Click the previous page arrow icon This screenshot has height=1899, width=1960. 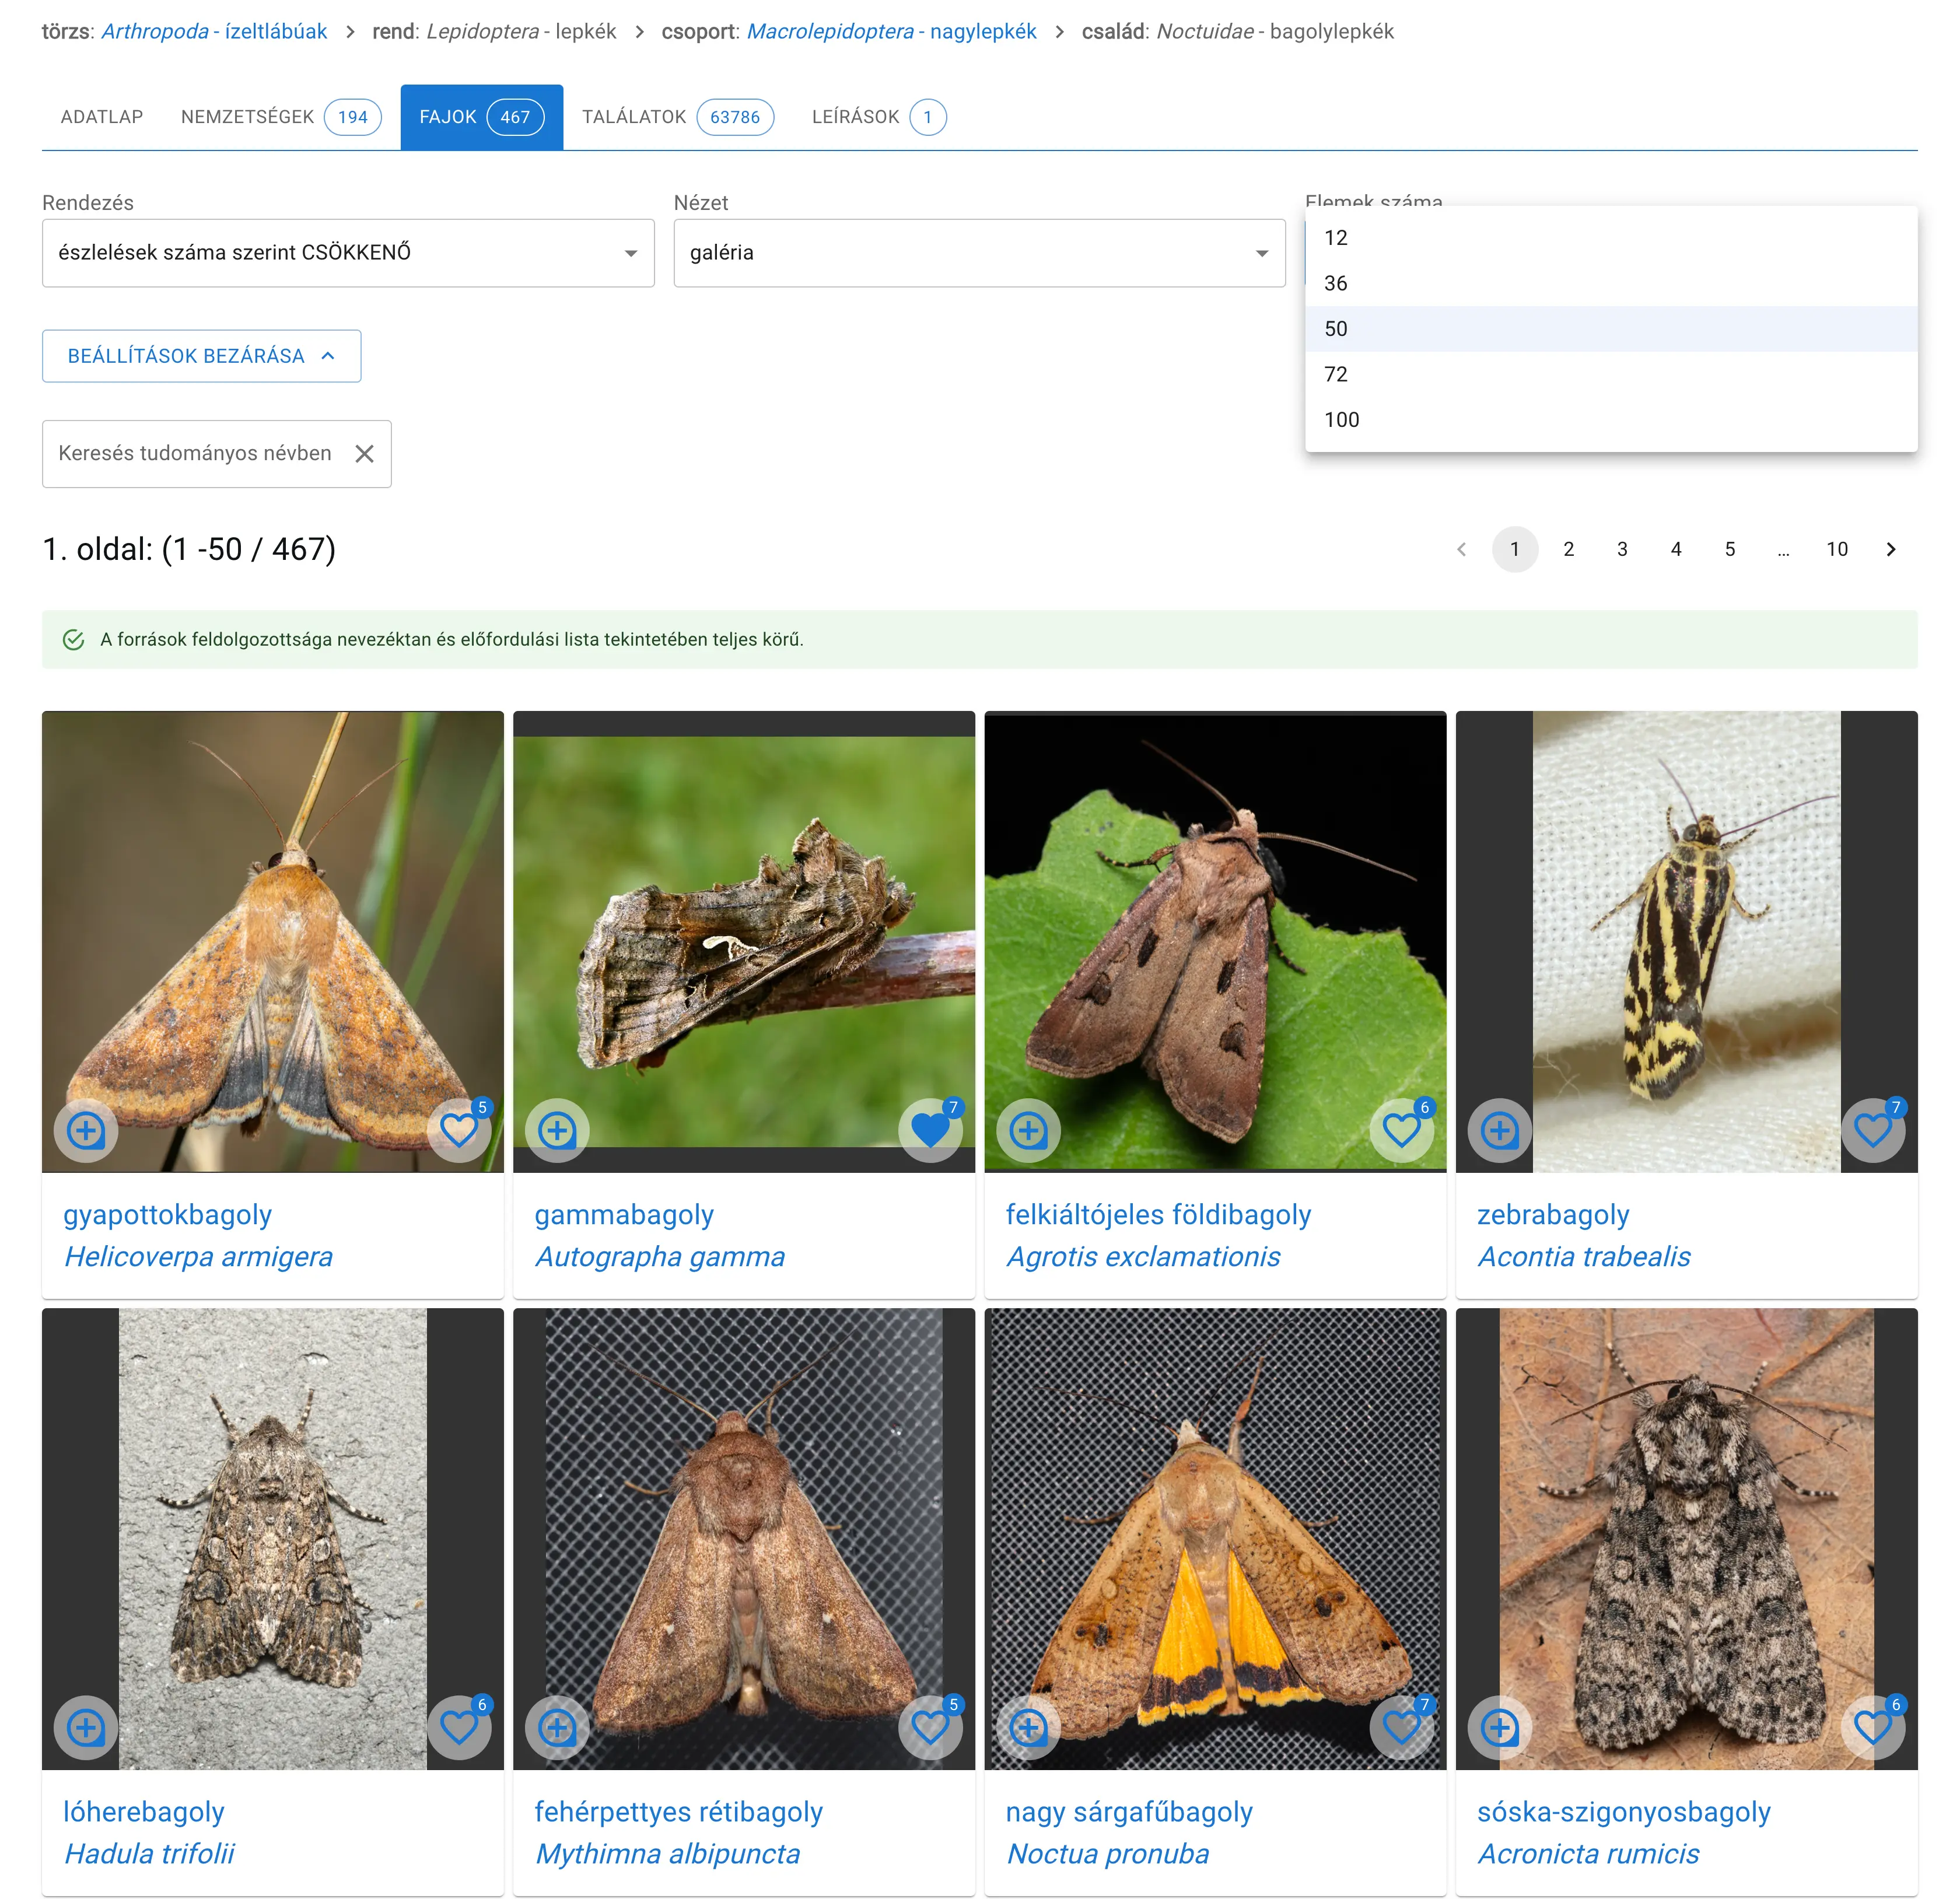click(1462, 549)
